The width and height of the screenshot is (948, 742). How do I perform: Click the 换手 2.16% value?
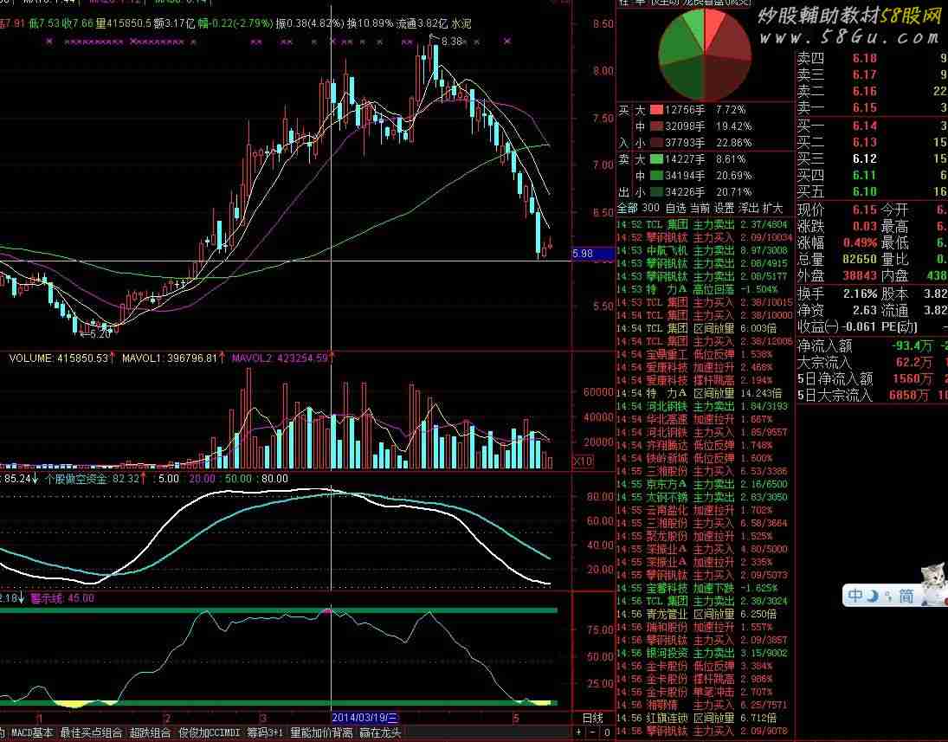(860, 294)
